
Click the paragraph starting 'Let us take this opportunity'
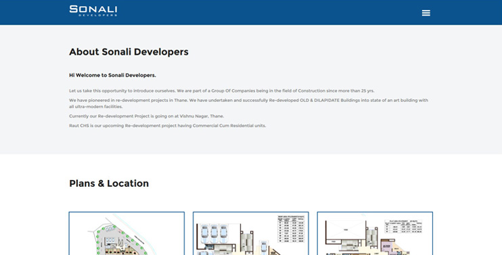(221, 90)
